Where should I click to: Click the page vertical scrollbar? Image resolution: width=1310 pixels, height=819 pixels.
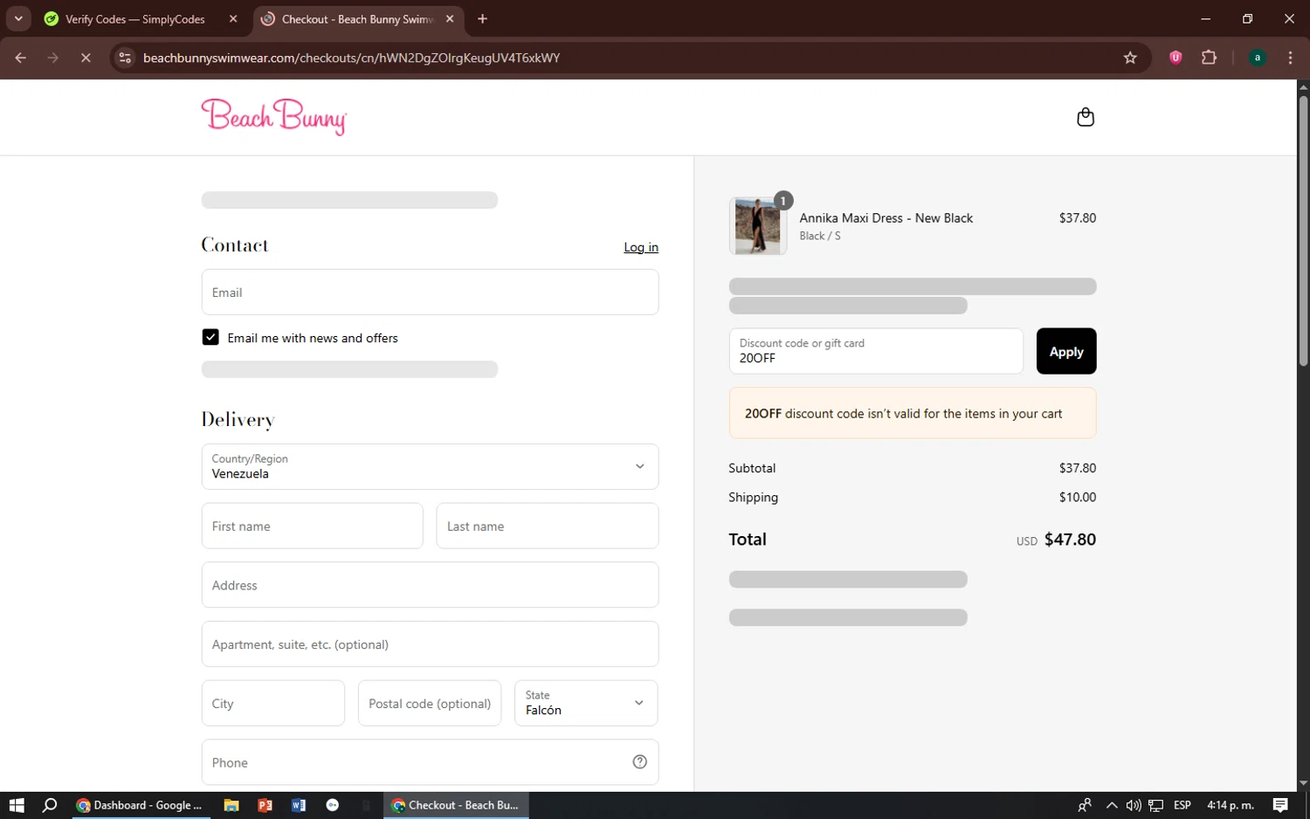pyautogui.click(x=1303, y=231)
